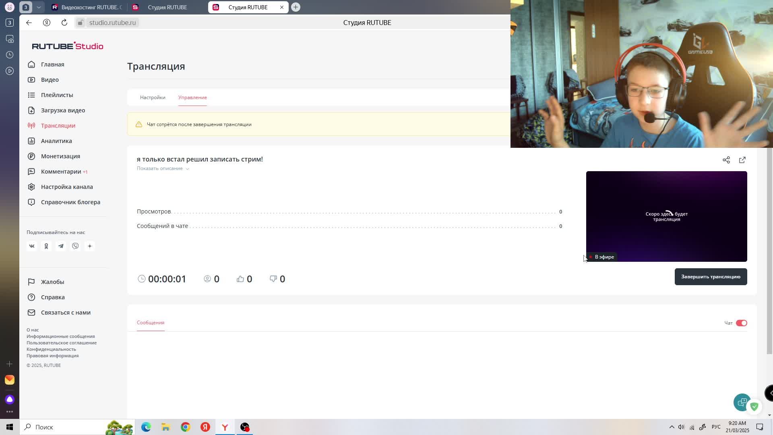773x435 pixels.
Task: Click the stream preview thumbnail
Action: (666, 216)
